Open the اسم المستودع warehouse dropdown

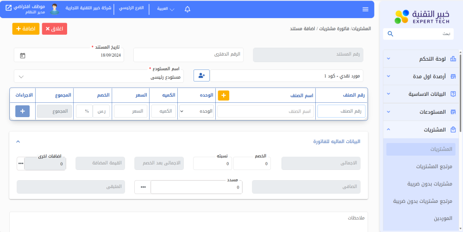pyautogui.click(x=99, y=76)
